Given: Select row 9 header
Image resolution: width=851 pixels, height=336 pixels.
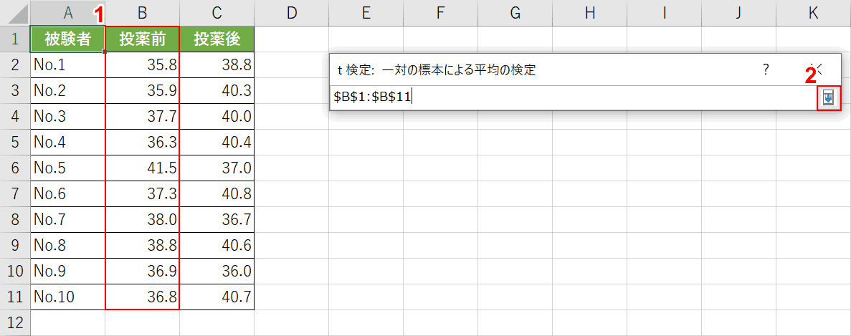Looking at the screenshot, I should pyautogui.click(x=15, y=245).
